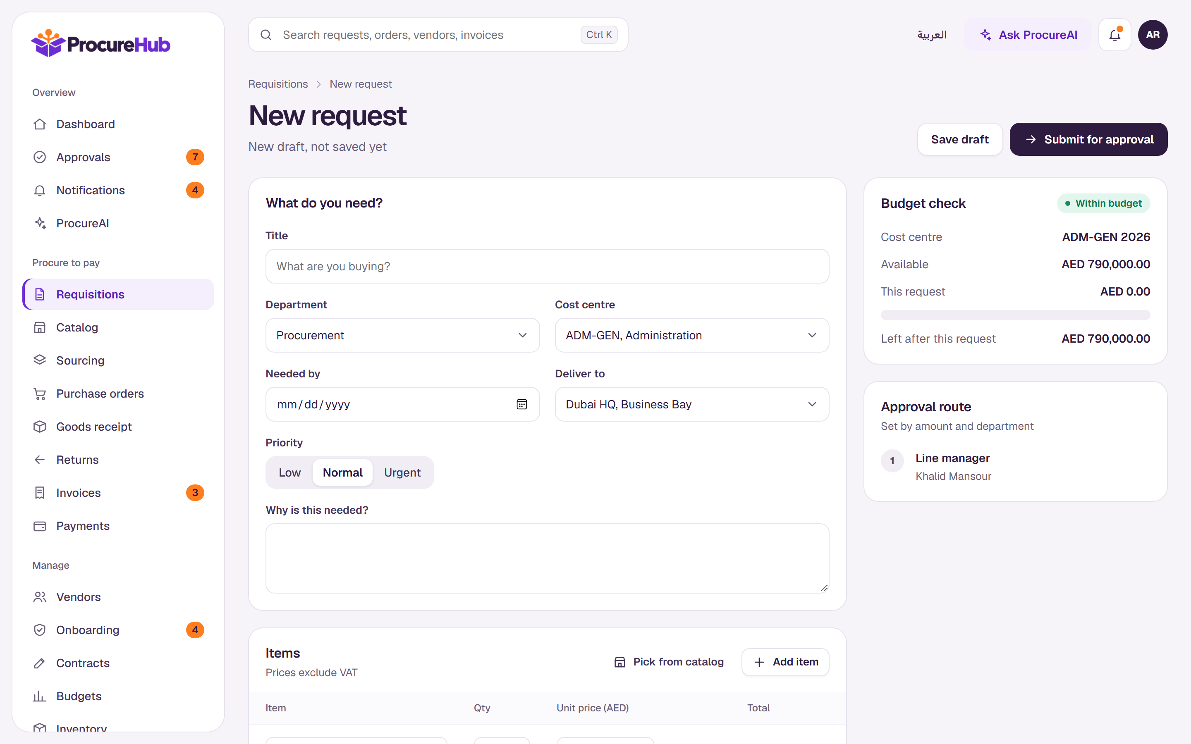Click the sidebar Notifications bell icon
This screenshot has height=744, width=1191.
click(x=40, y=190)
